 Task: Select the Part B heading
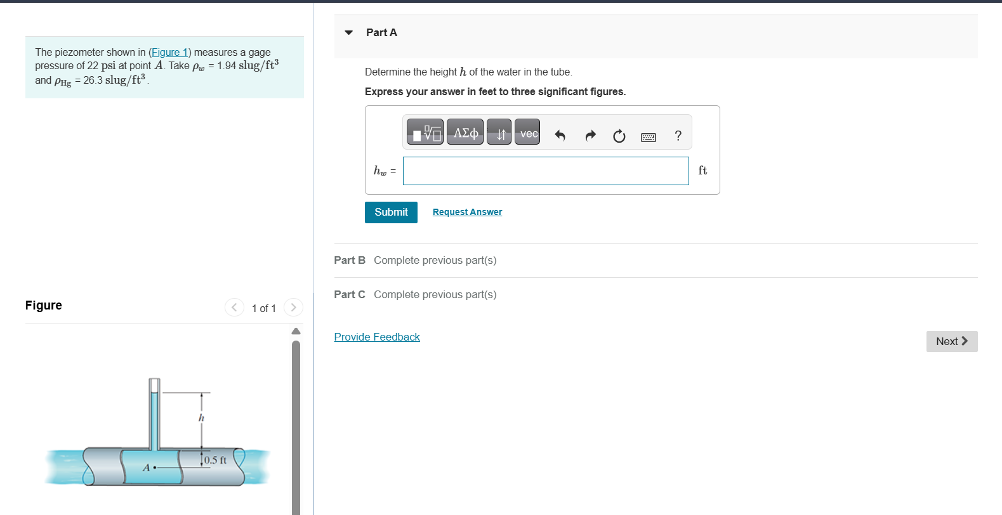coord(350,260)
